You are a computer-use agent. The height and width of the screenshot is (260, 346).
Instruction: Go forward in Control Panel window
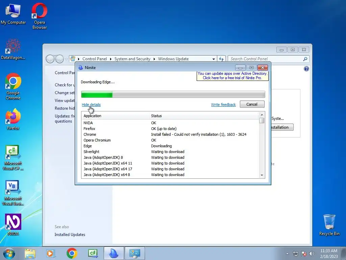(59, 59)
